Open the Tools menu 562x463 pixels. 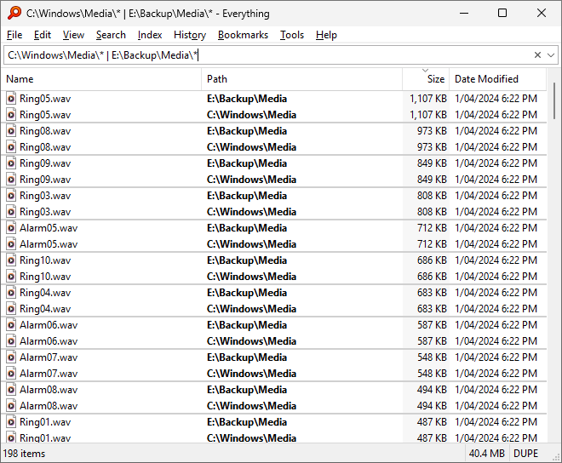[x=292, y=35]
